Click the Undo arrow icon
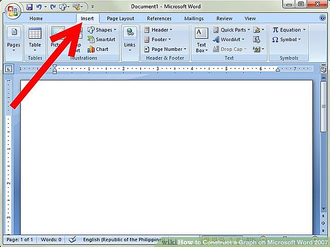The image size is (330, 247). tap(39, 7)
